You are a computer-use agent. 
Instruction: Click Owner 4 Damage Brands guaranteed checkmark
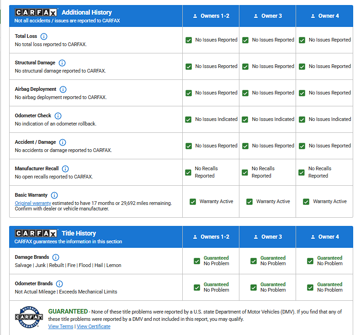point(310,261)
